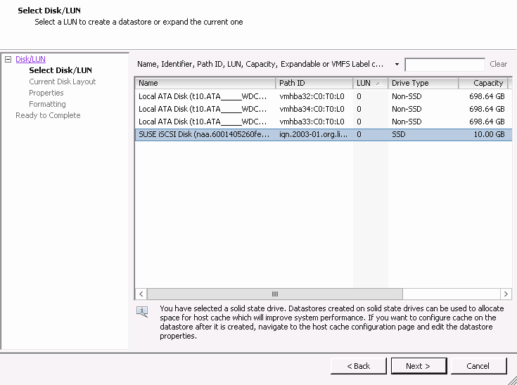Click the horizontal scrollbar thumb

coord(274,294)
